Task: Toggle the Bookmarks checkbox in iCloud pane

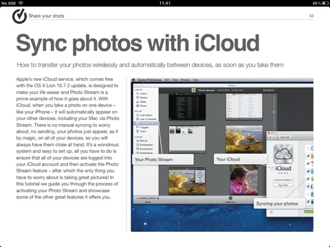Action: [x=308, y=172]
